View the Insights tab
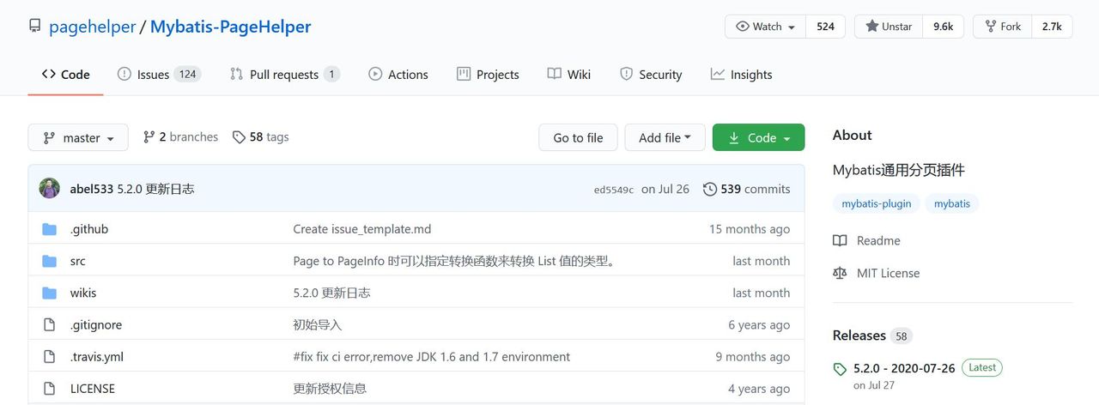This screenshot has width=1099, height=405. [742, 75]
